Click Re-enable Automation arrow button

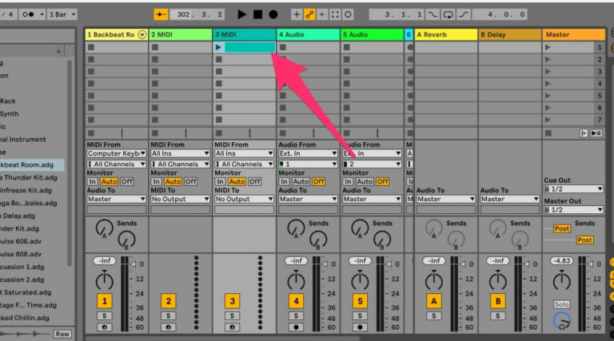point(322,14)
